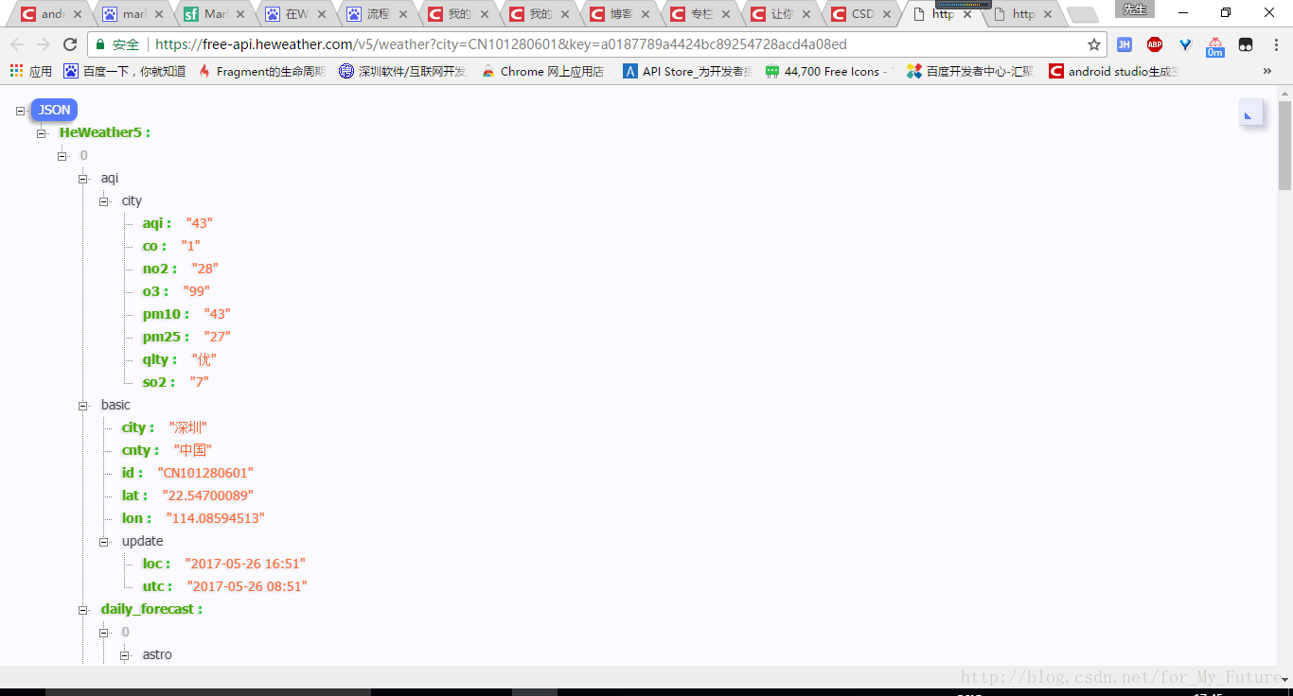This screenshot has width=1293, height=696.
Task: Open the Chrome 网上应用店 bookmark
Action: pos(542,71)
